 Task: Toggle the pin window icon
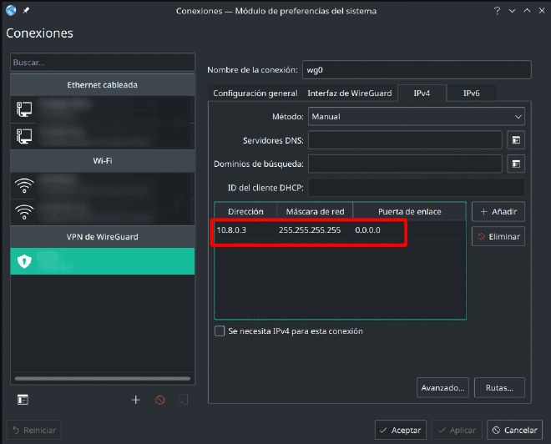pyautogui.click(x=26, y=11)
